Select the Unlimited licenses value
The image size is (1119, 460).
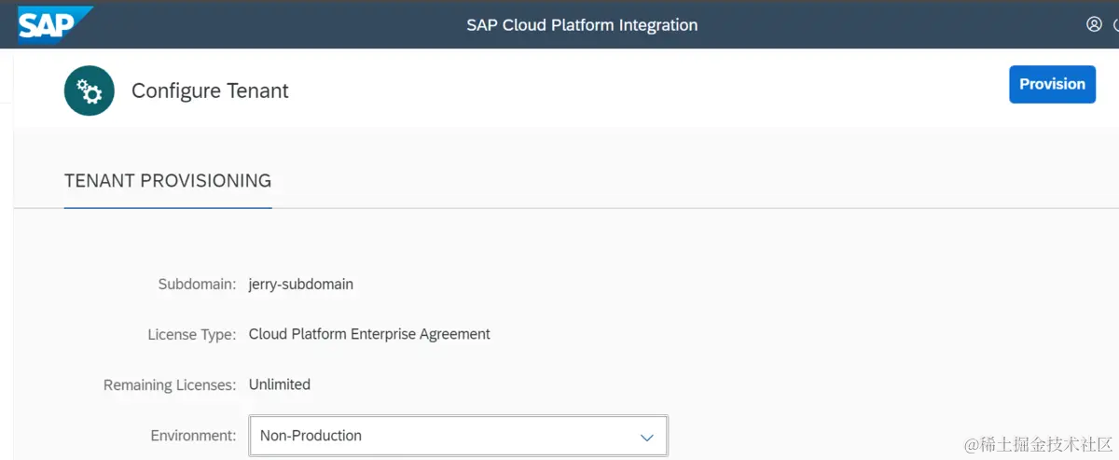pyautogui.click(x=279, y=384)
